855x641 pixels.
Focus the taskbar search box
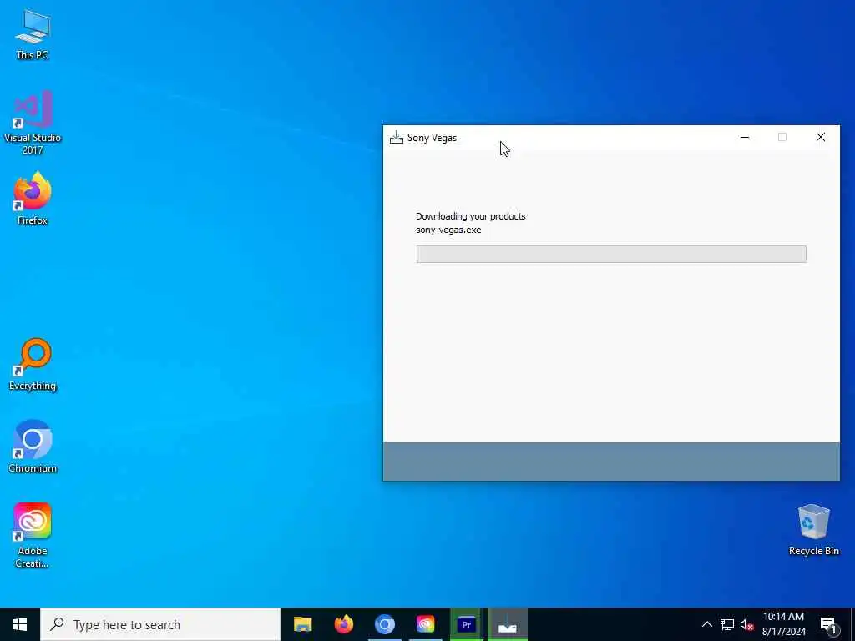160,624
